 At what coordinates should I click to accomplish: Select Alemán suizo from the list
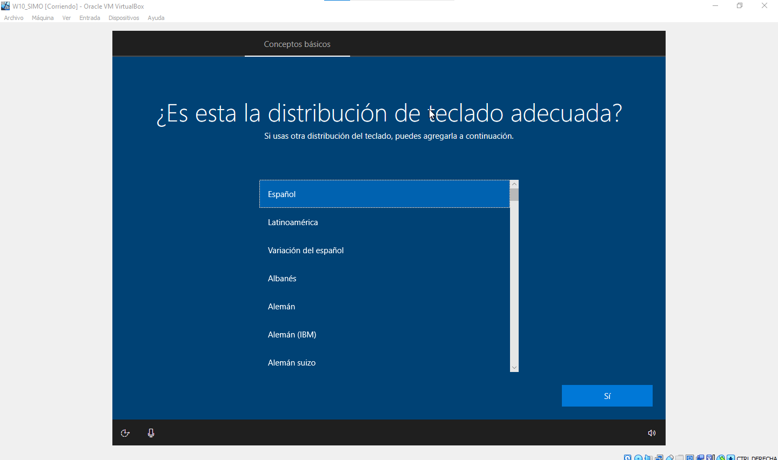click(292, 363)
